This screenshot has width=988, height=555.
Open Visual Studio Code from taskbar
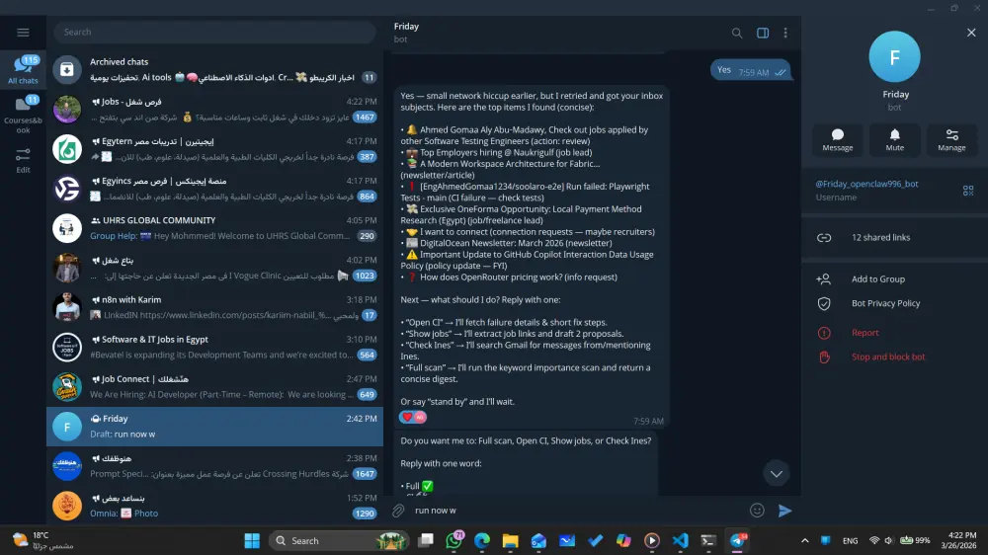coord(680,540)
